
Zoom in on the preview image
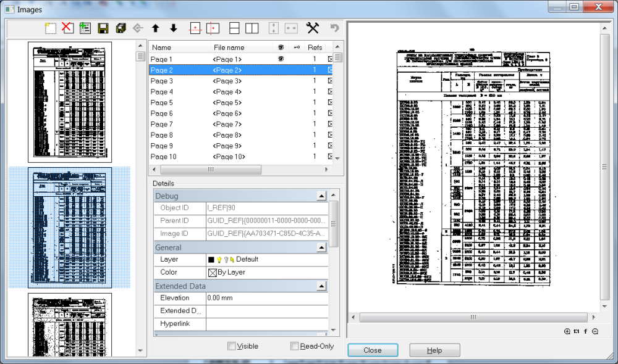coord(567,331)
